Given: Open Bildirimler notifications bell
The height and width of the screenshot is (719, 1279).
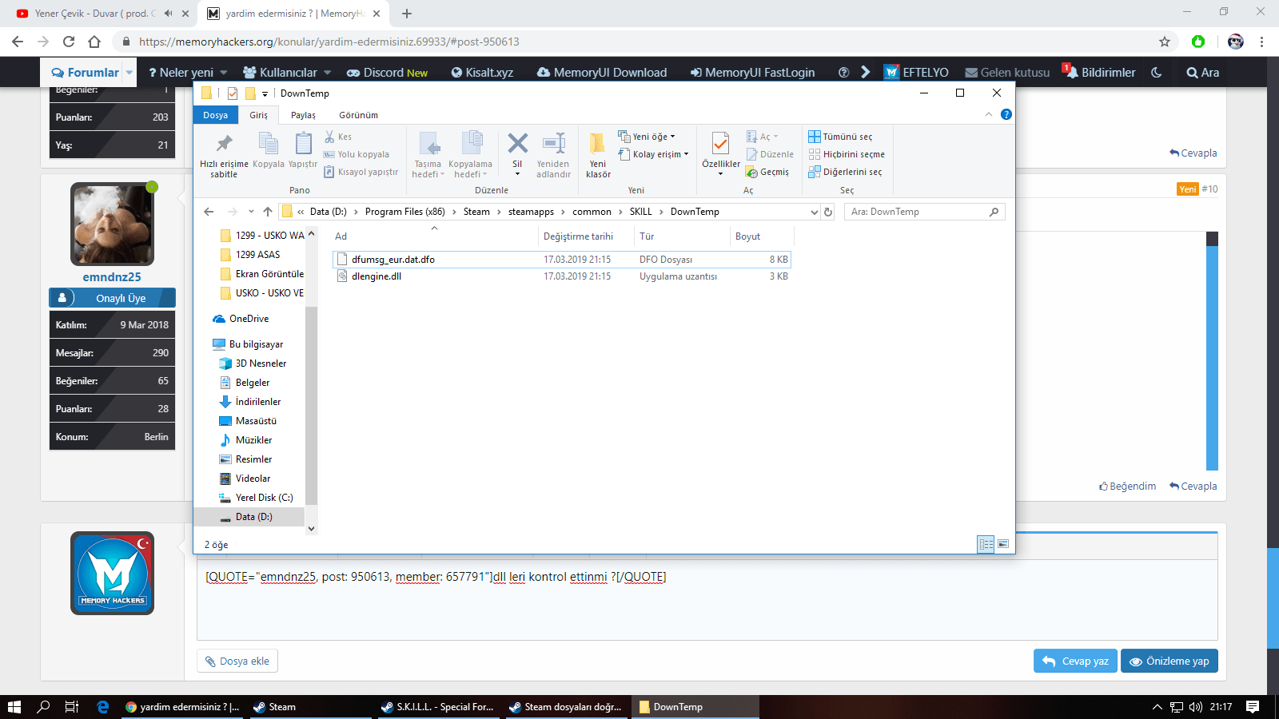Looking at the screenshot, I should [1100, 72].
